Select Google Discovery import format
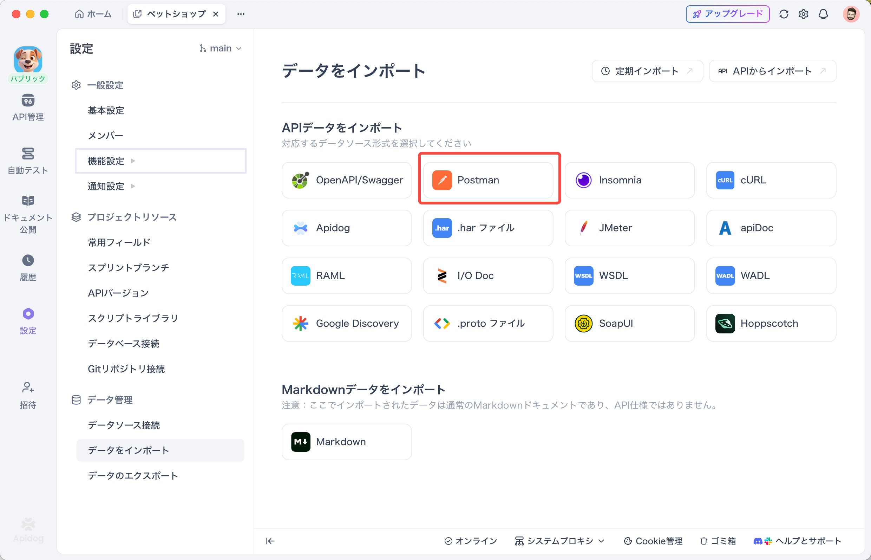This screenshot has width=871, height=560. (346, 323)
